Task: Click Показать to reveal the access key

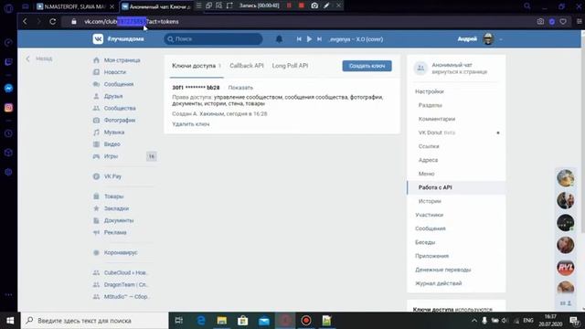Action: 240,88
